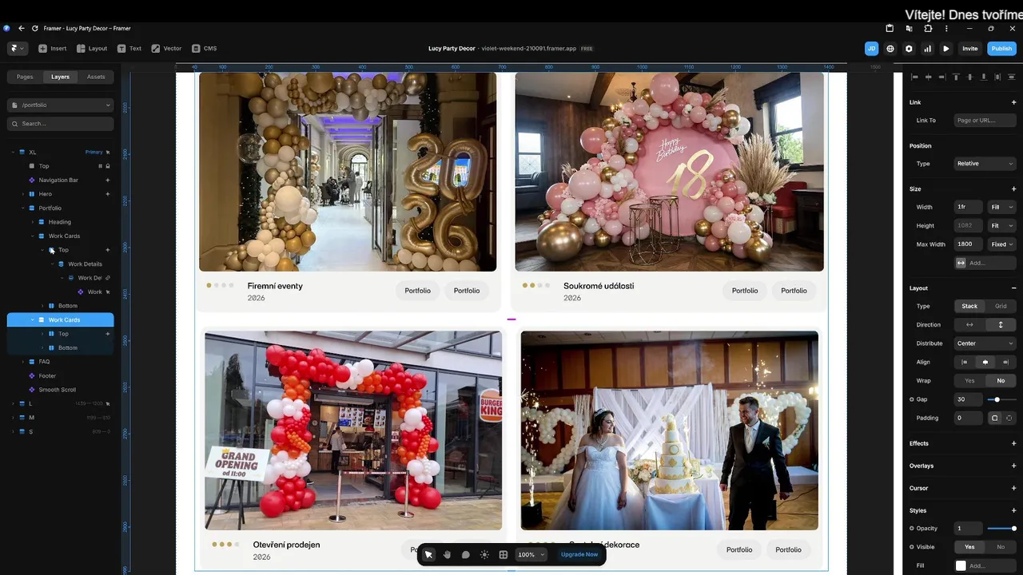Viewport: 1023px width, 575px height.
Task: Switch to per-side padding mode
Action: click(x=1009, y=418)
